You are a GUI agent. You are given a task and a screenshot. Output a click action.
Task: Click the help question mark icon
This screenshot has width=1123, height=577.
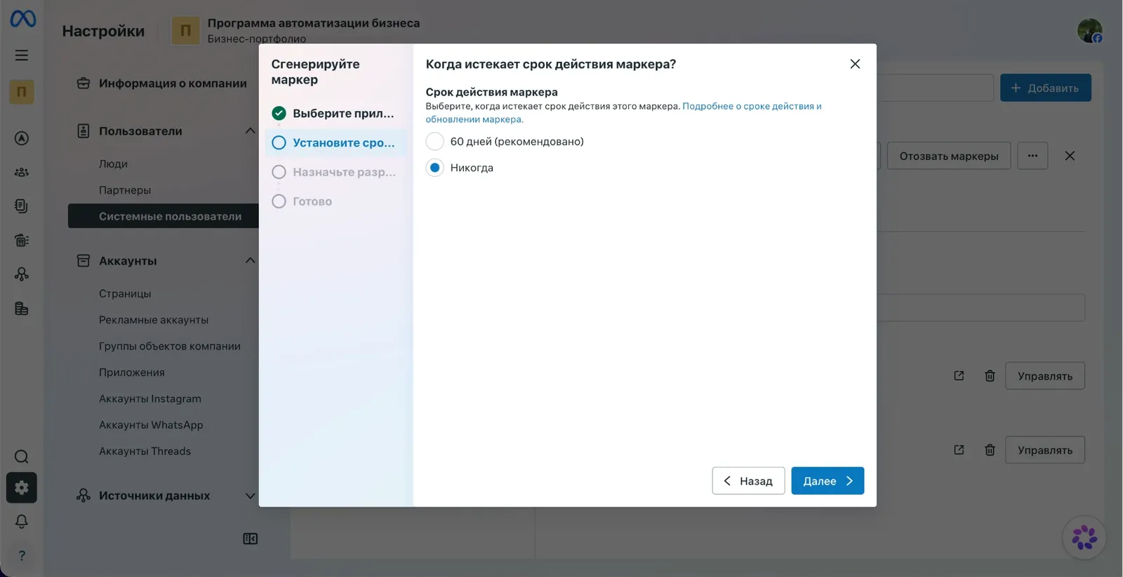[x=22, y=556]
